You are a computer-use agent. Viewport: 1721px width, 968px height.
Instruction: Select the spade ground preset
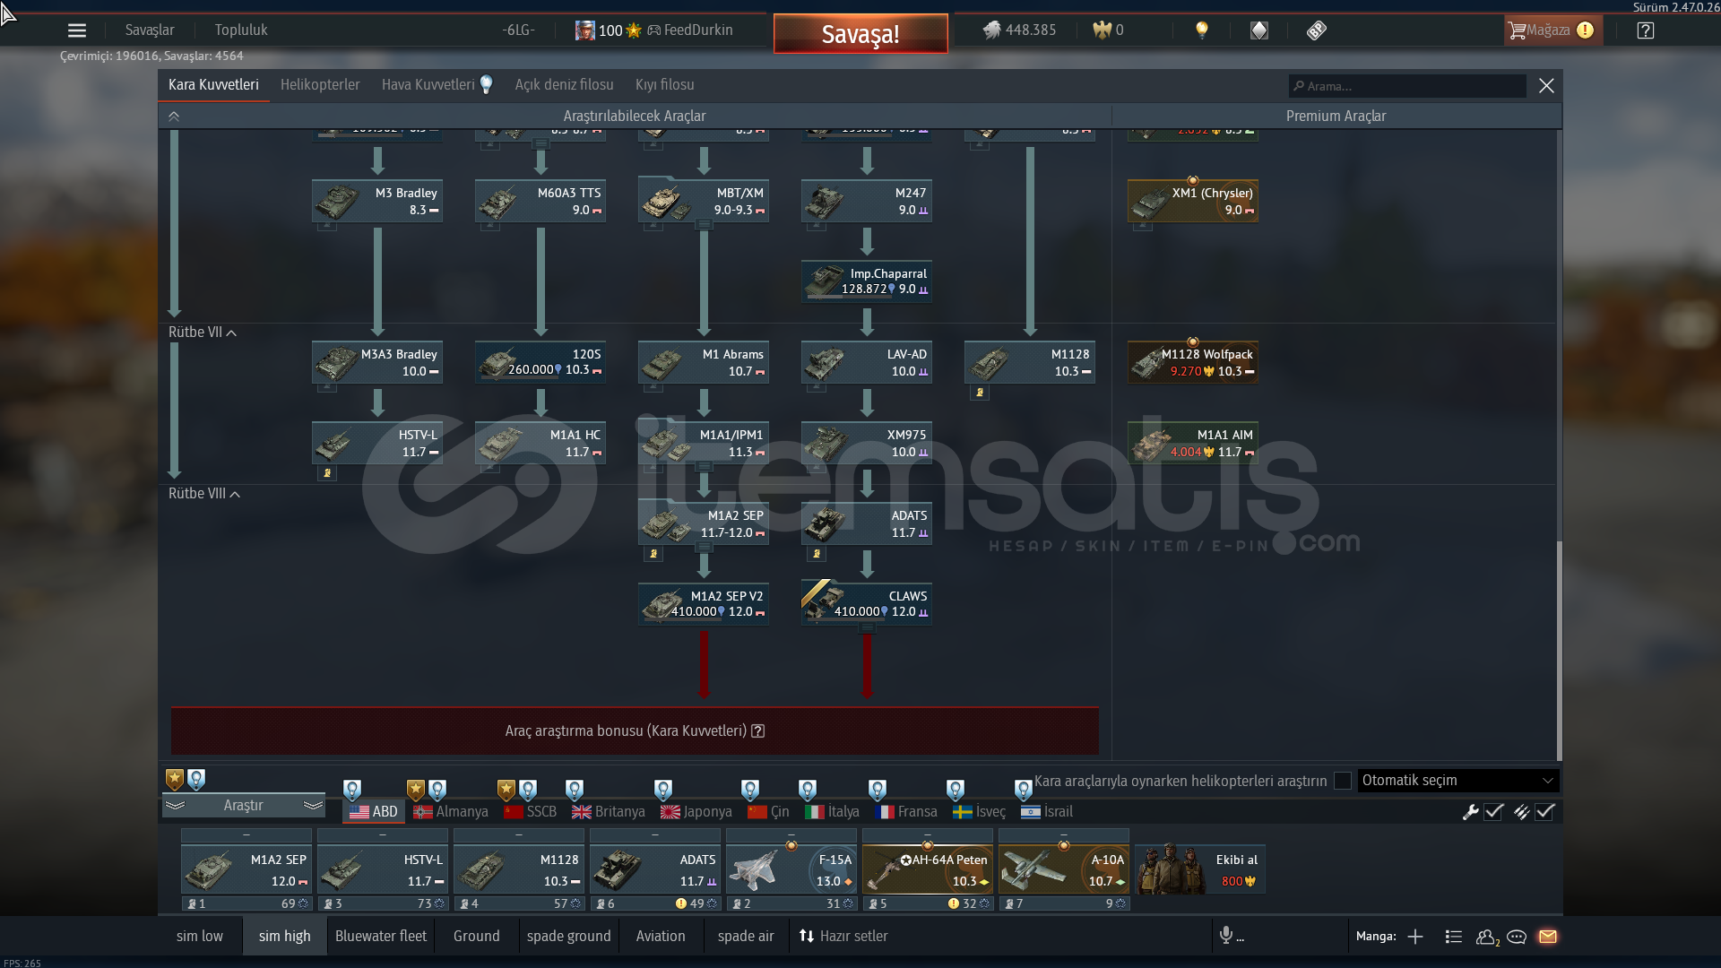point(568,937)
